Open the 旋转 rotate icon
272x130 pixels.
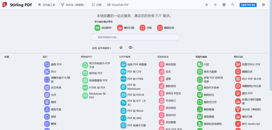47,117
